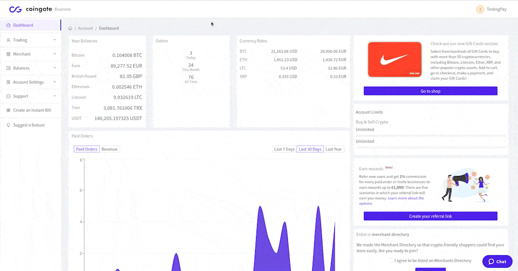Click the Nike gift card image
518x271 pixels.
click(395, 59)
